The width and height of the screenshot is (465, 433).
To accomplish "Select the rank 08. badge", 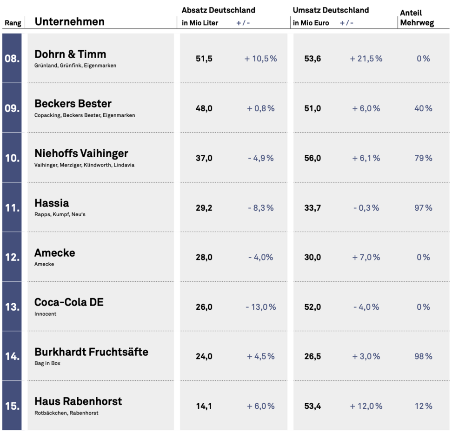I will (12, 59).
